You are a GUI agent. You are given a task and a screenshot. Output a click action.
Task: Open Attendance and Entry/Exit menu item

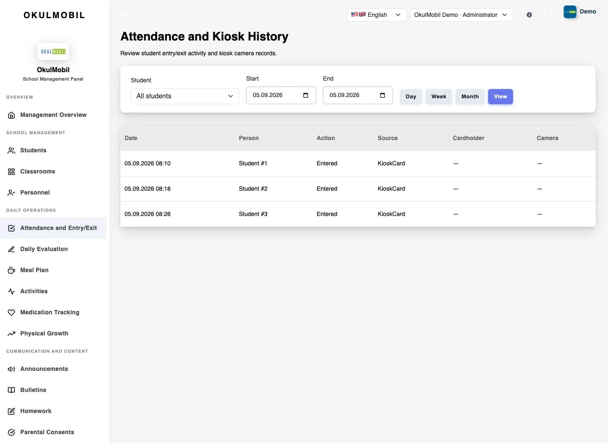(x=53, y=228)
